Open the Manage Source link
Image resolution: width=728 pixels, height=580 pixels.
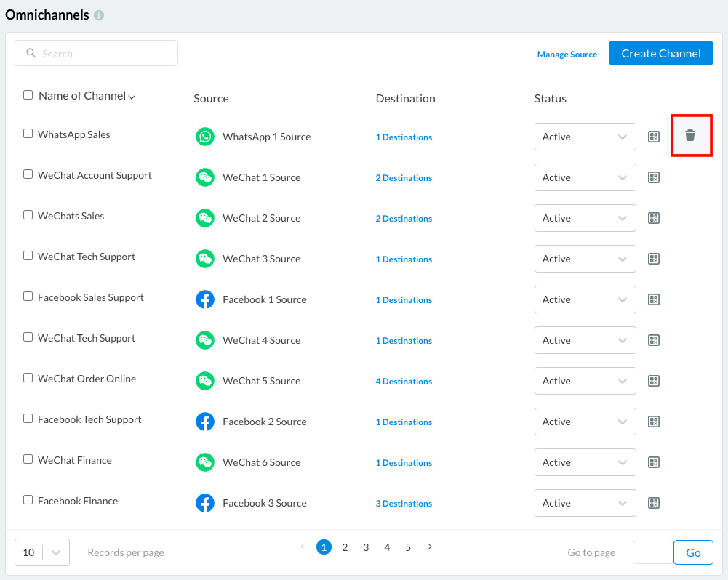click(x=567, y=55)
